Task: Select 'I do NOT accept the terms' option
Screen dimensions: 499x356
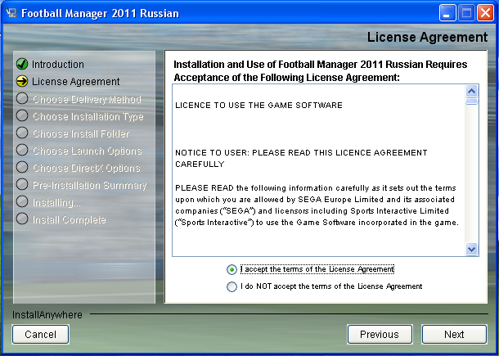Action: coord(232,286)
